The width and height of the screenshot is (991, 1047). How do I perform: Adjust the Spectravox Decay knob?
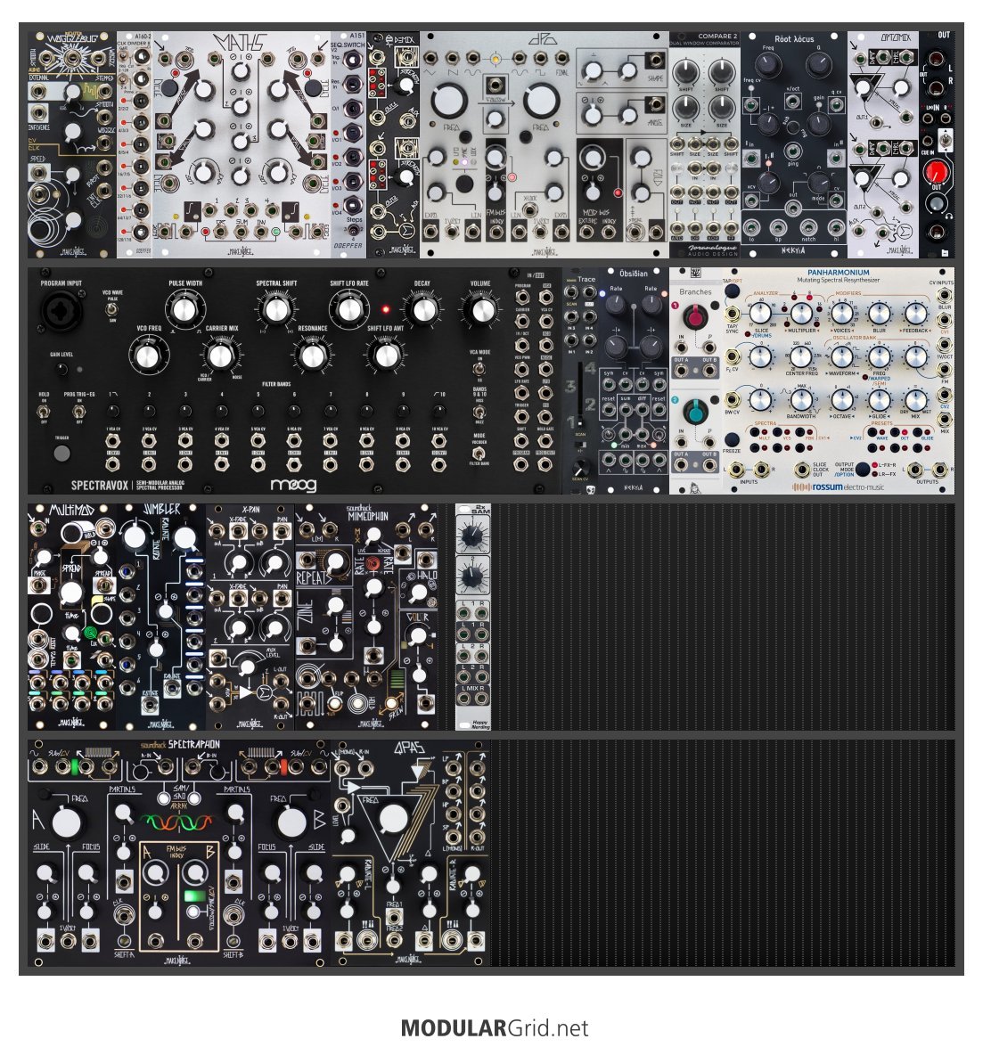click(422, 310)
